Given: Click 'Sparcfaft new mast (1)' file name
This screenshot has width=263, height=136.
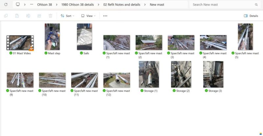Looking at the screenshot, I should pos(118,55).
